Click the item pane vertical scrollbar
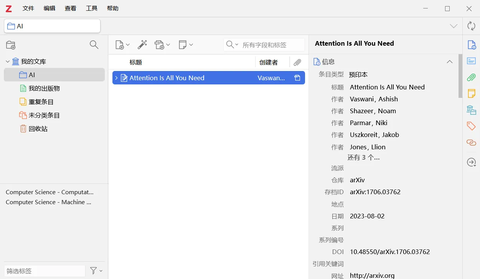Viewport: 480px width, 279px height. (x=460, y=77)
